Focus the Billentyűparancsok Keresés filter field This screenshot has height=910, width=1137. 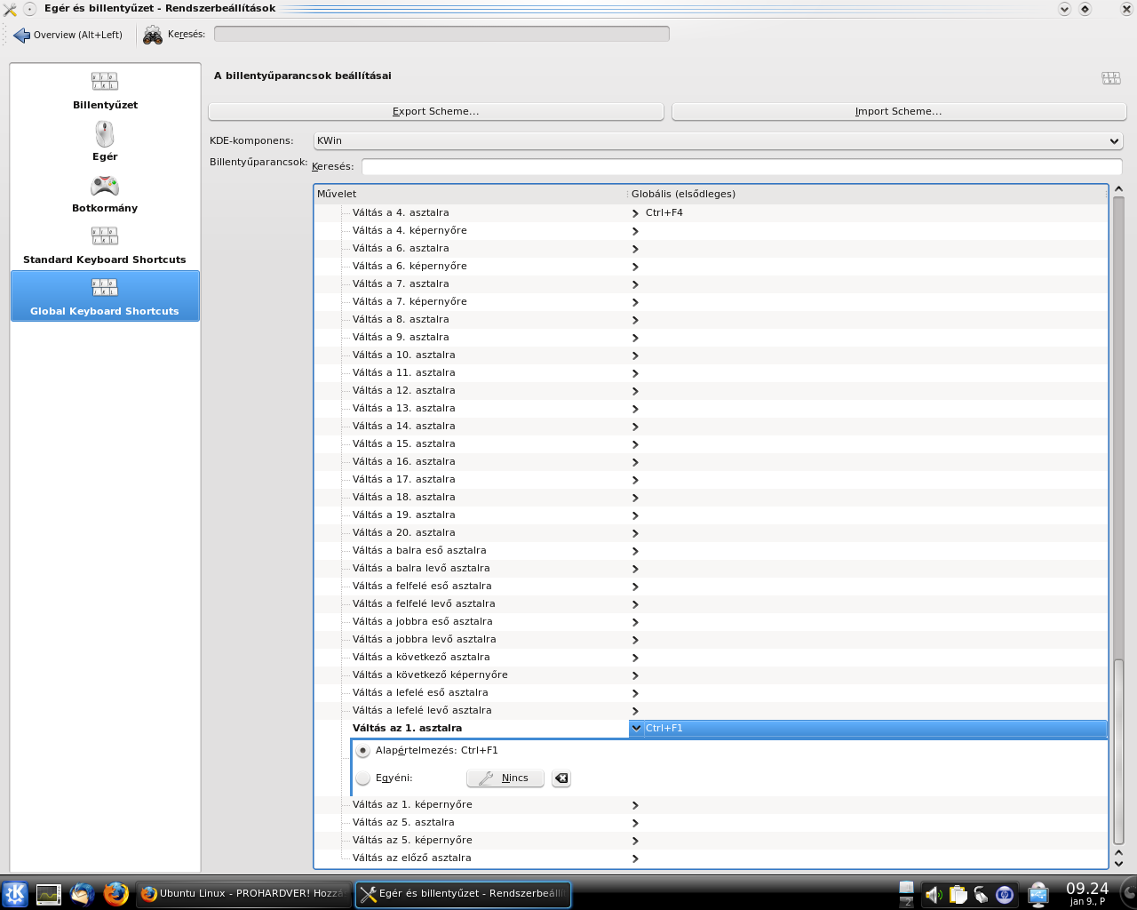742,167
